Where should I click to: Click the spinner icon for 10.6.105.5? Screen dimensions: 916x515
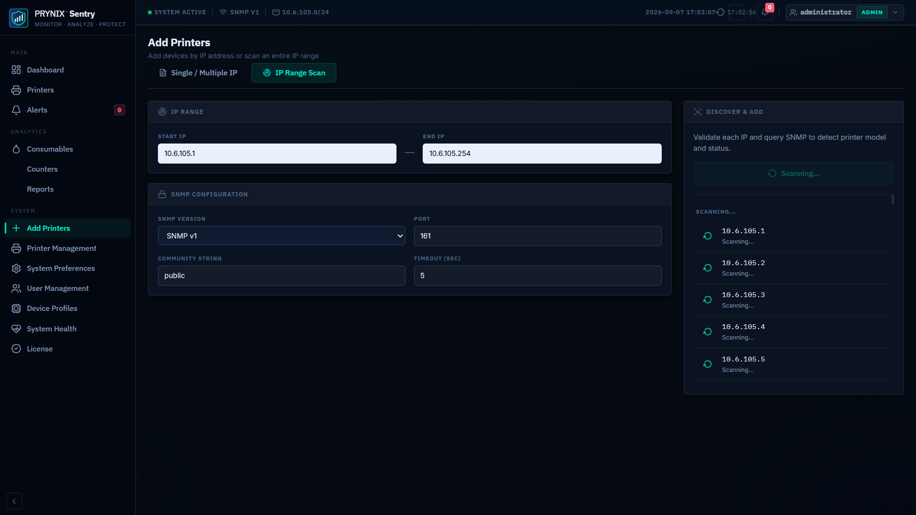708,364
